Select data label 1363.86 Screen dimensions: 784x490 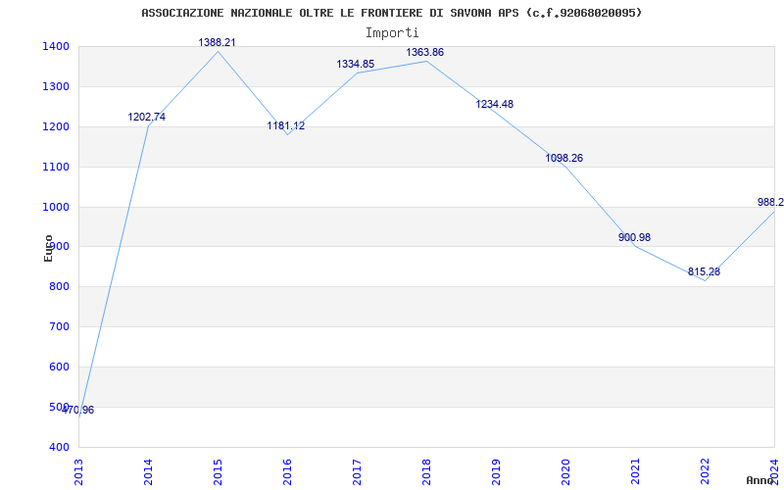pyautogui.click(x=424, y=53)
